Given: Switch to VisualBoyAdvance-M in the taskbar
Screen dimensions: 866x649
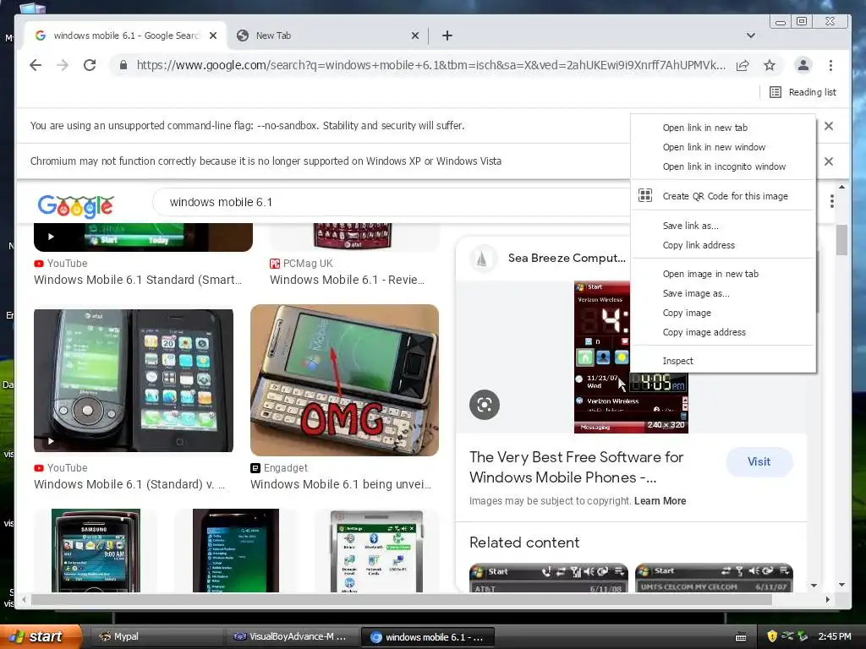Looking at the screenshot, I should click(292, 637).
